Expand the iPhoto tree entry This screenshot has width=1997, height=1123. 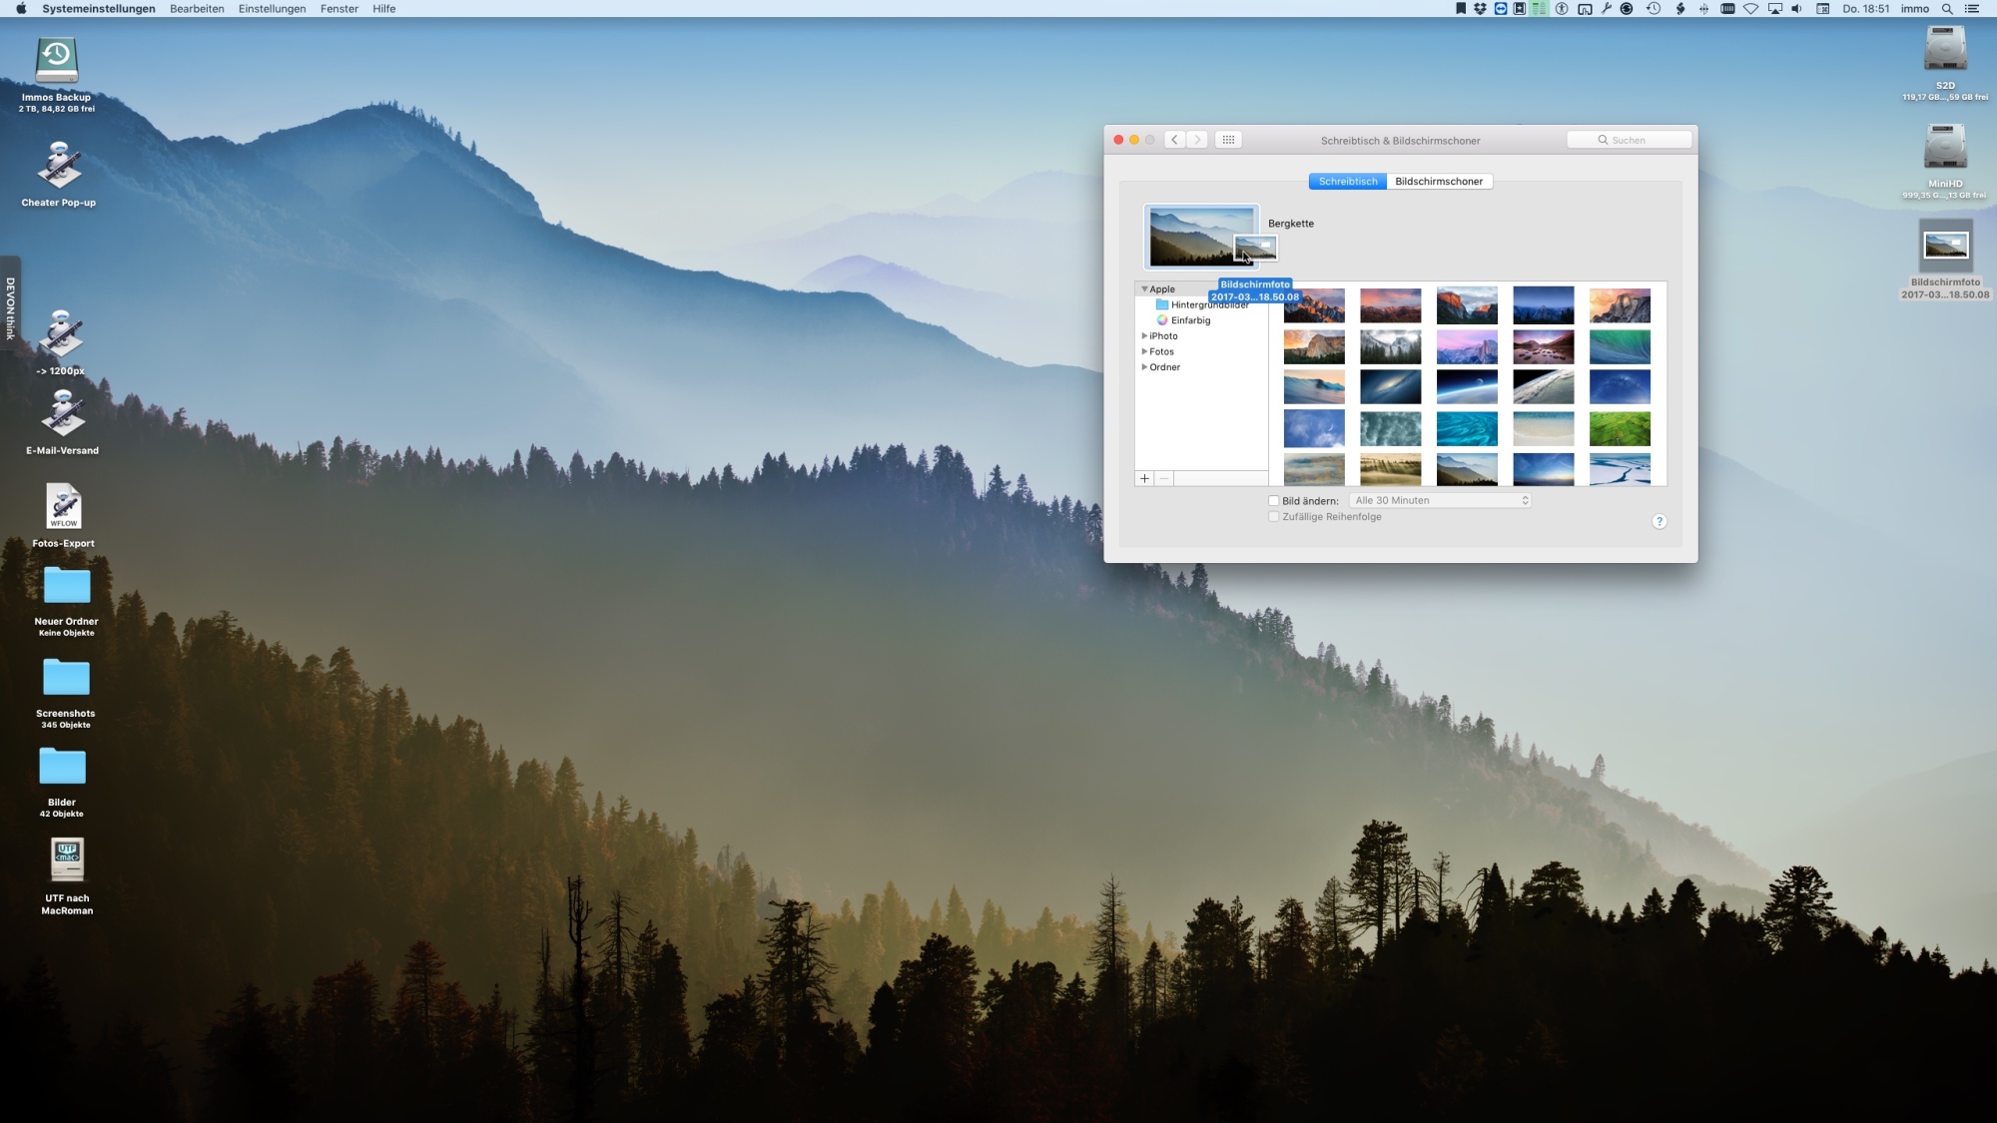coord(1144,336)
